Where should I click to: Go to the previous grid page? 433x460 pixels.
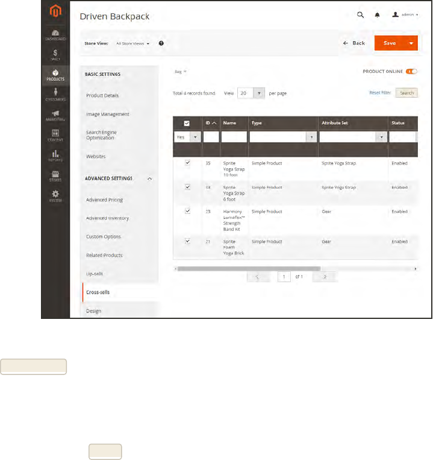(x=258, y=277)
